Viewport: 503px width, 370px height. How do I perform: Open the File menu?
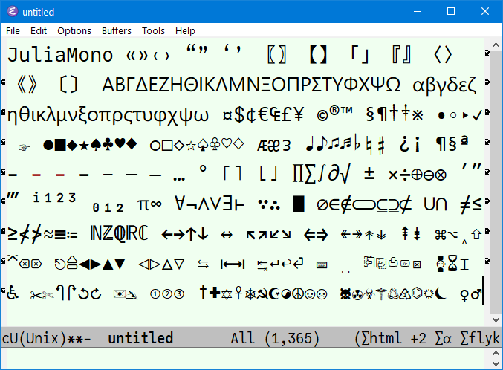tap(13, 30)
